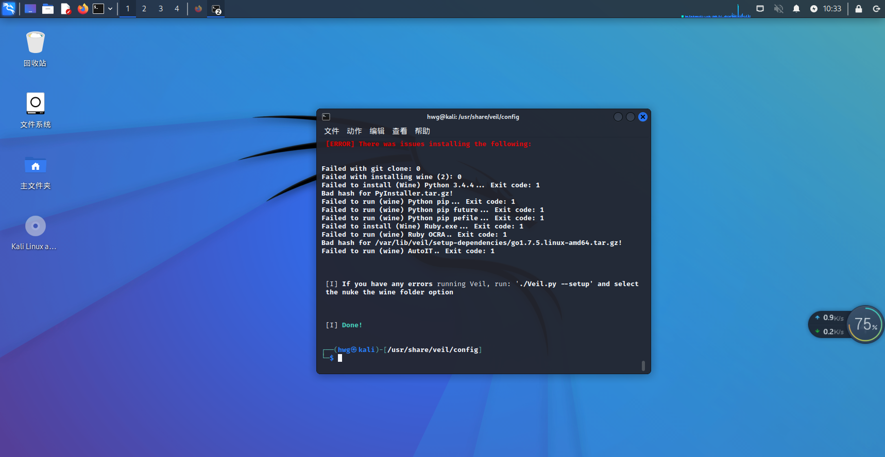
Task: Switch to workspace 1
Action: pyautogui.click(x=128, y=9)
